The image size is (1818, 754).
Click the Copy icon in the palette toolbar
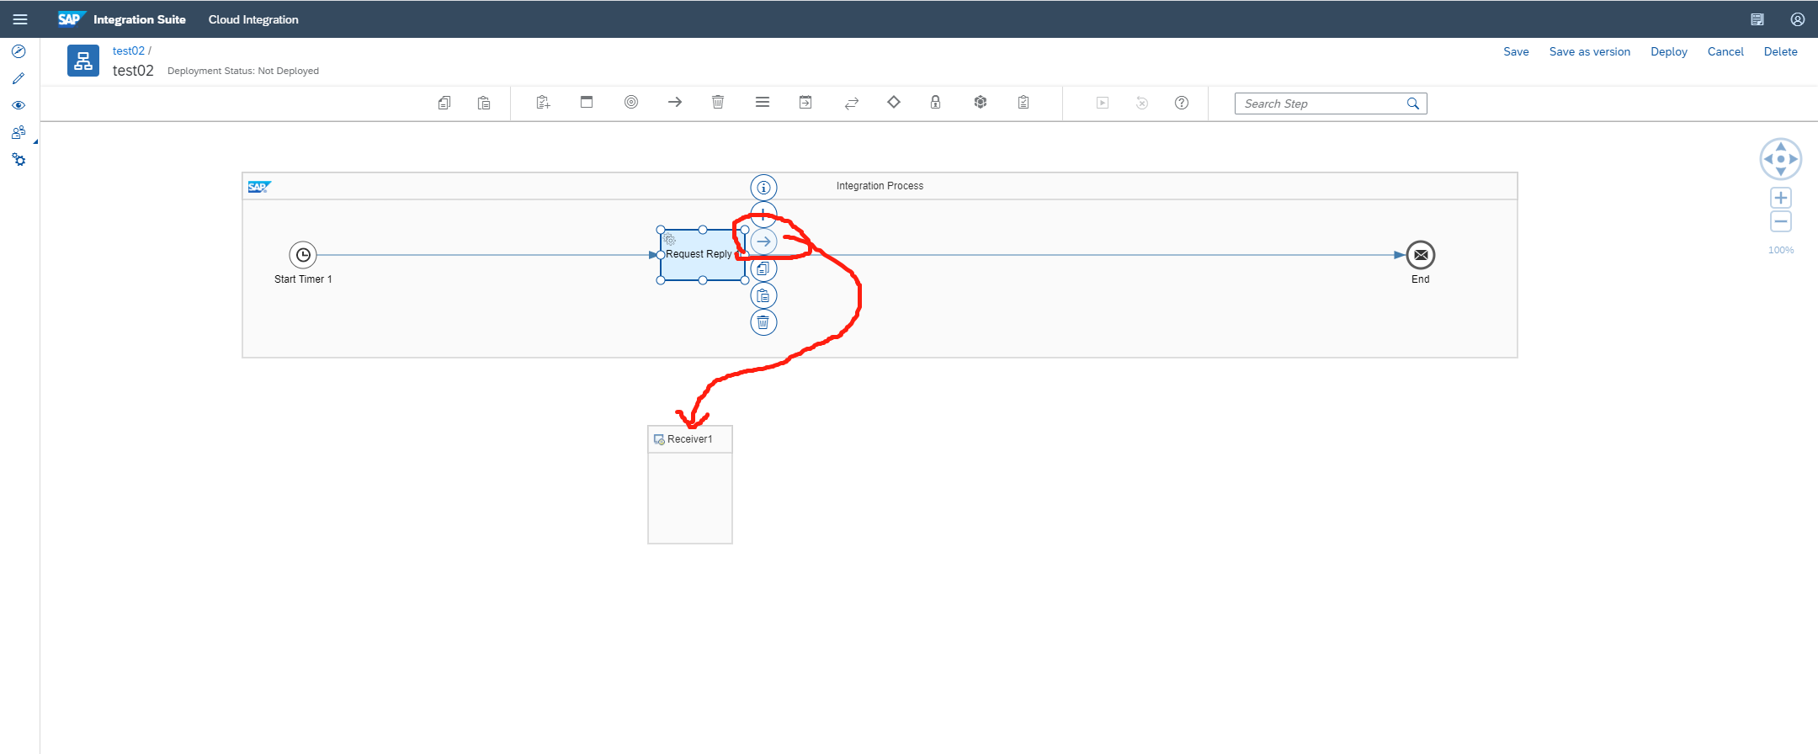444,103
